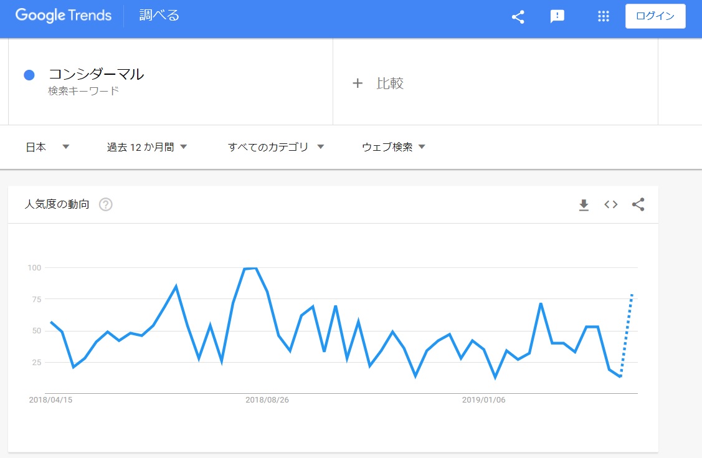Click the Google Trends logo
Viewport: 702px width, 458px height.
coord(64,16)
